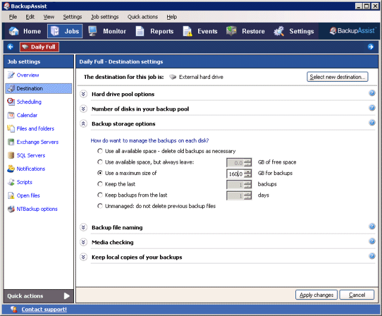Open Reports section icon
The height and width of the screenshot is (316, 382).
(x=140, y=31)
